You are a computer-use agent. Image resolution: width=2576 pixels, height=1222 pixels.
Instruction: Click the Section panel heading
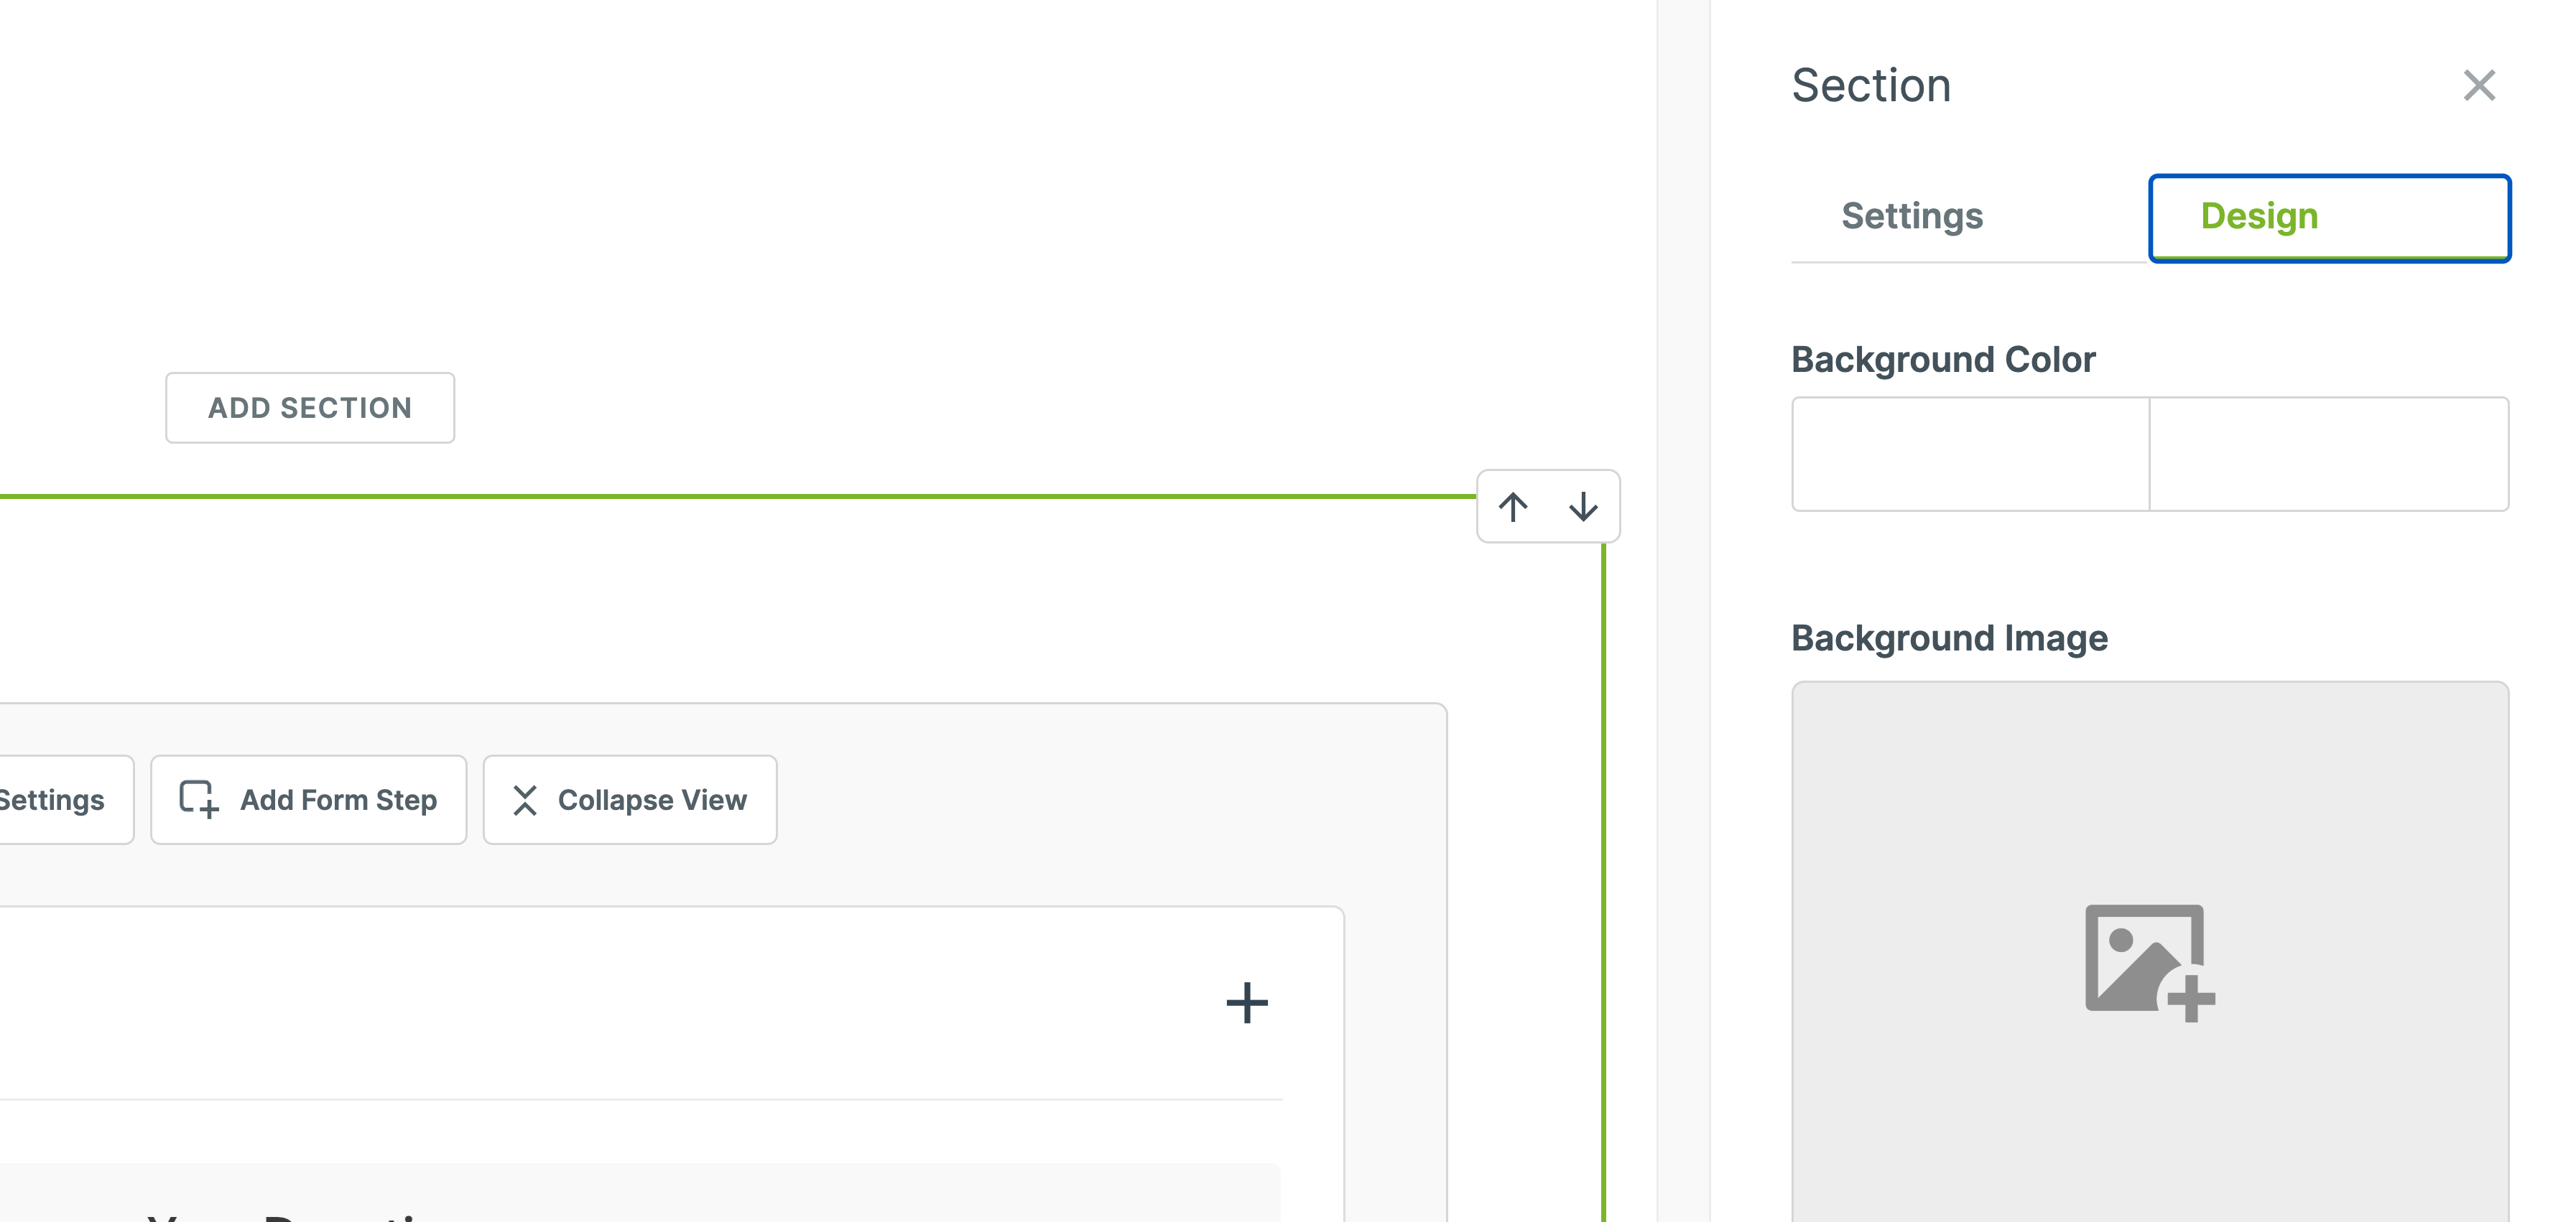1870,86
